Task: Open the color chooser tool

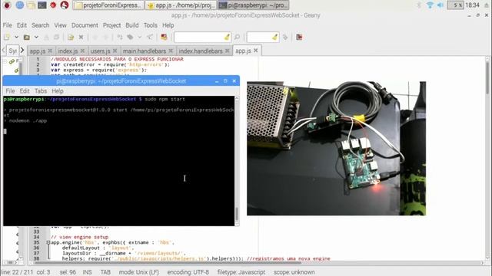Action: [164, 38]
